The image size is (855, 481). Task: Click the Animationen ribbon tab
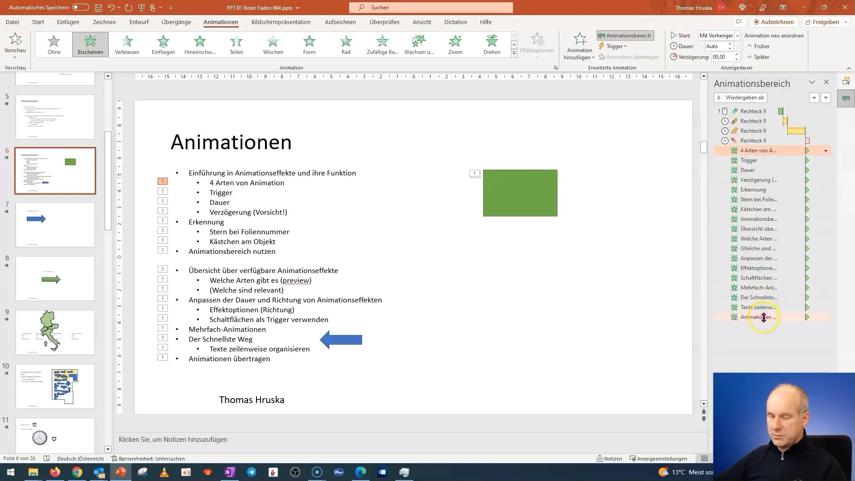pos(221,22)
